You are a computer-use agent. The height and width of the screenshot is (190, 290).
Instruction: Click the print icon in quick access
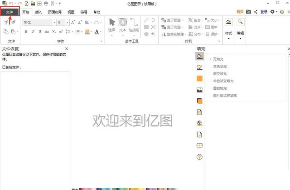tap(46, 3)
